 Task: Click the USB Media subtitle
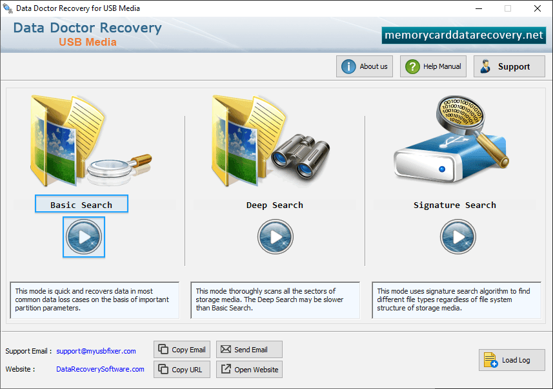pos(88,42)
